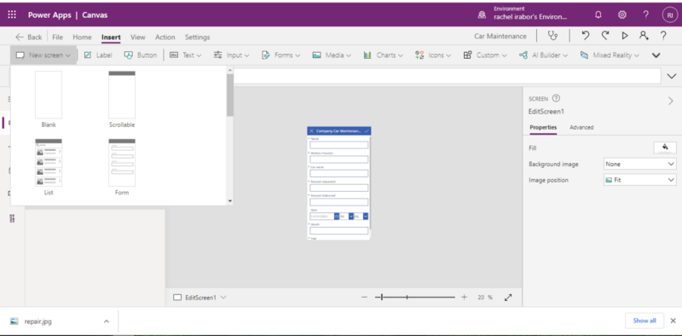Share the app with person icon

644,36
